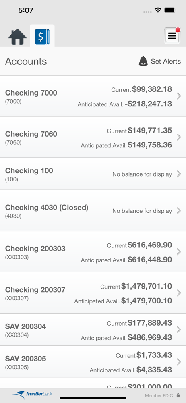Open Set Alerts
This screenshot has width=186, height=403.
(x=166, y=61)
